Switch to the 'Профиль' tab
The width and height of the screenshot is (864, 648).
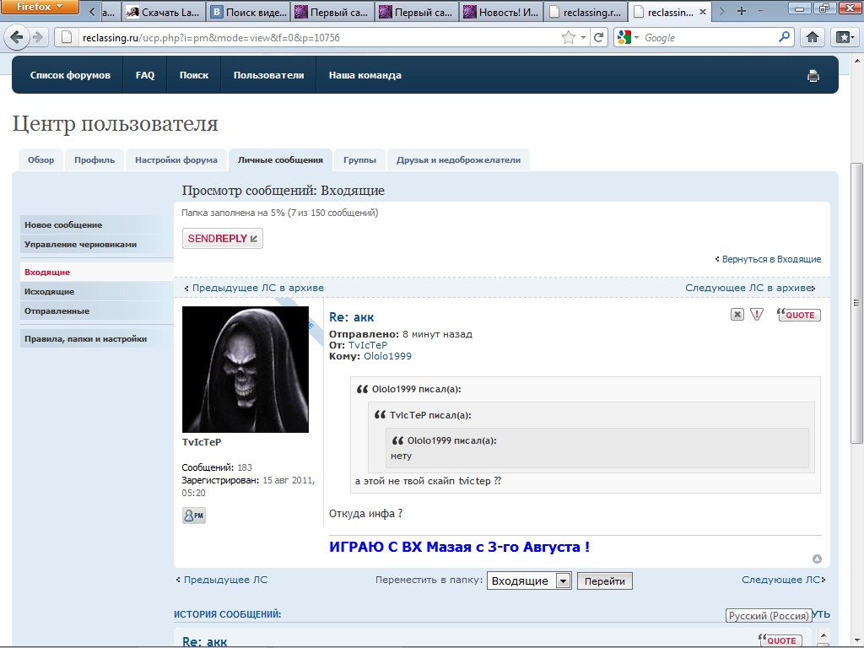pyautogui.click(x=94, y=159)
